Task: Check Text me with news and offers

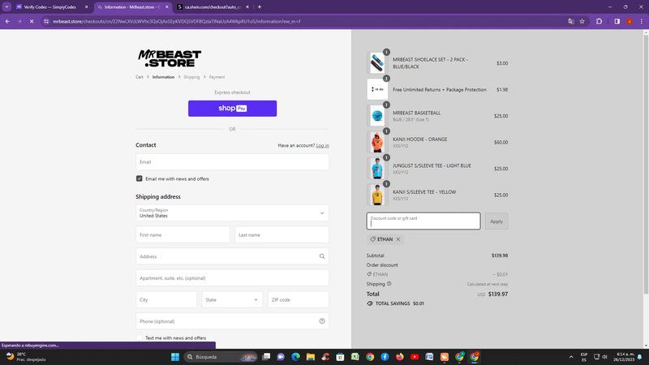Action: click(x=139, y=337)
